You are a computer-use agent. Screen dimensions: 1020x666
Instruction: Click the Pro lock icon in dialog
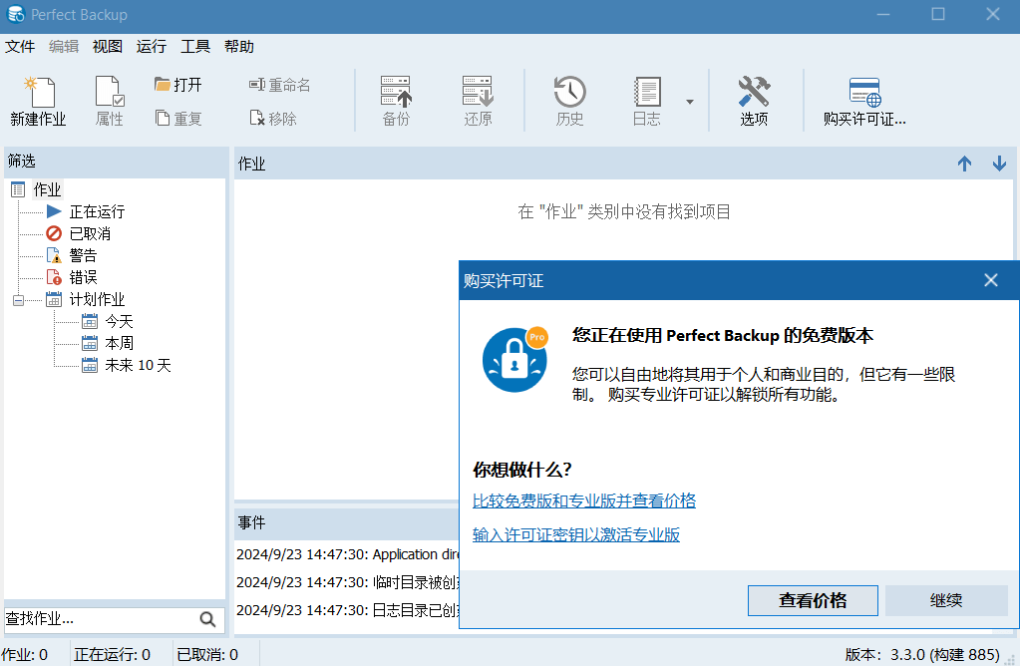point(515,359)
